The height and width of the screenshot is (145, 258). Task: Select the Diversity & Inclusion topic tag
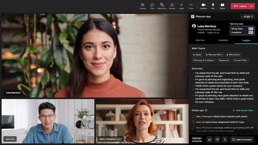(x=204, y=60)
